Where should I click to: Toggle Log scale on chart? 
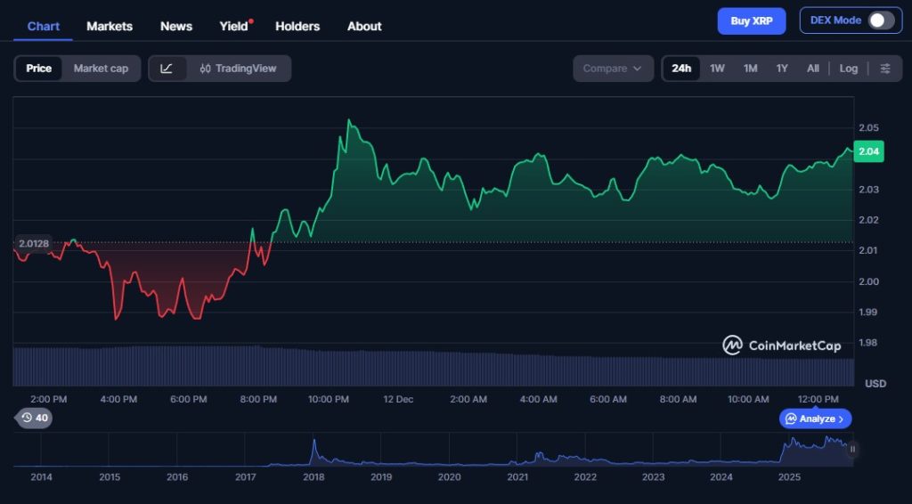[x=848, y=69]
